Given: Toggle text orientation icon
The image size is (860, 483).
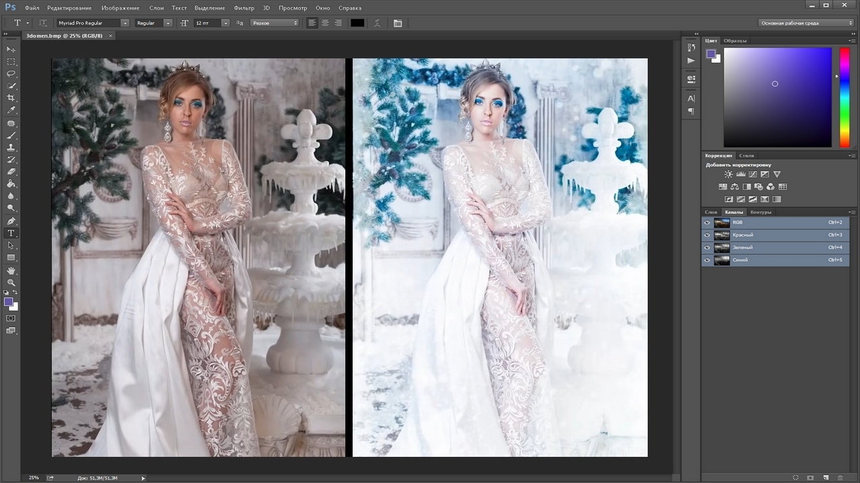Looking at the screenshot, I should [44, 23].
